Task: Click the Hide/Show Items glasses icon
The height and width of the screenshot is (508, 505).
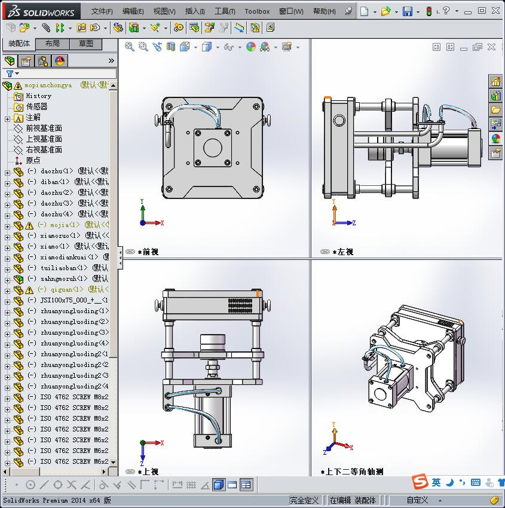Action: tap(229, 47)
